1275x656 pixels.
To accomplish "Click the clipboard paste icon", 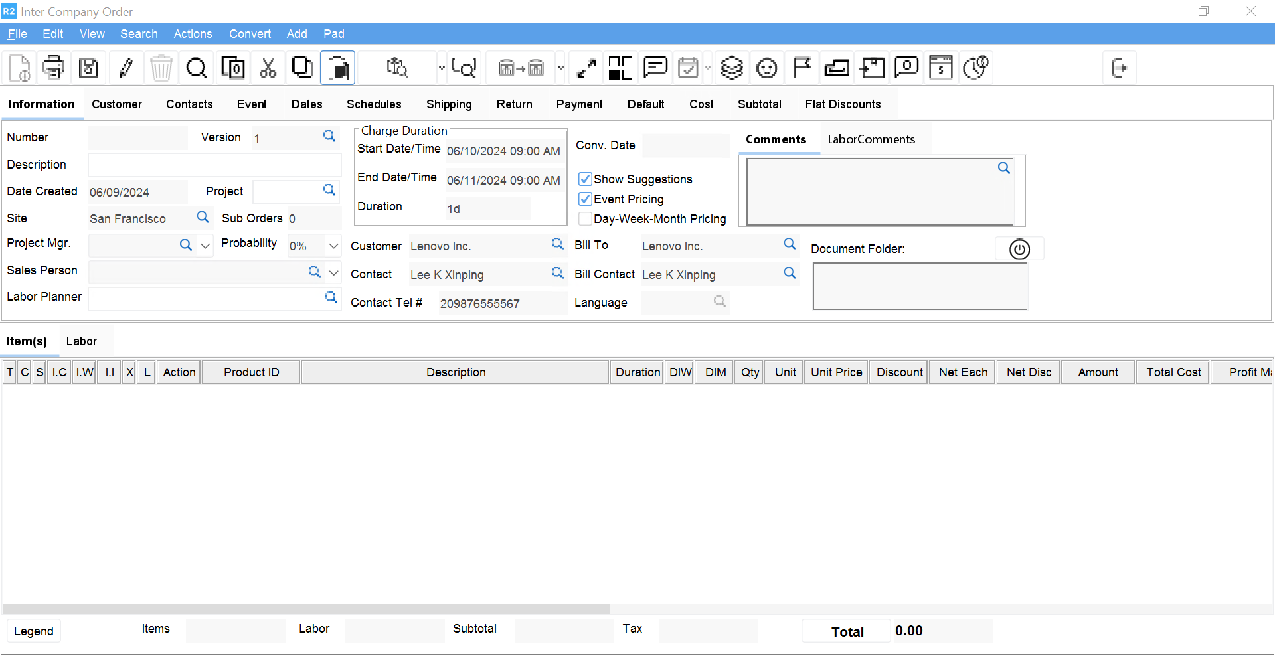I will click(x=338, y=68).
